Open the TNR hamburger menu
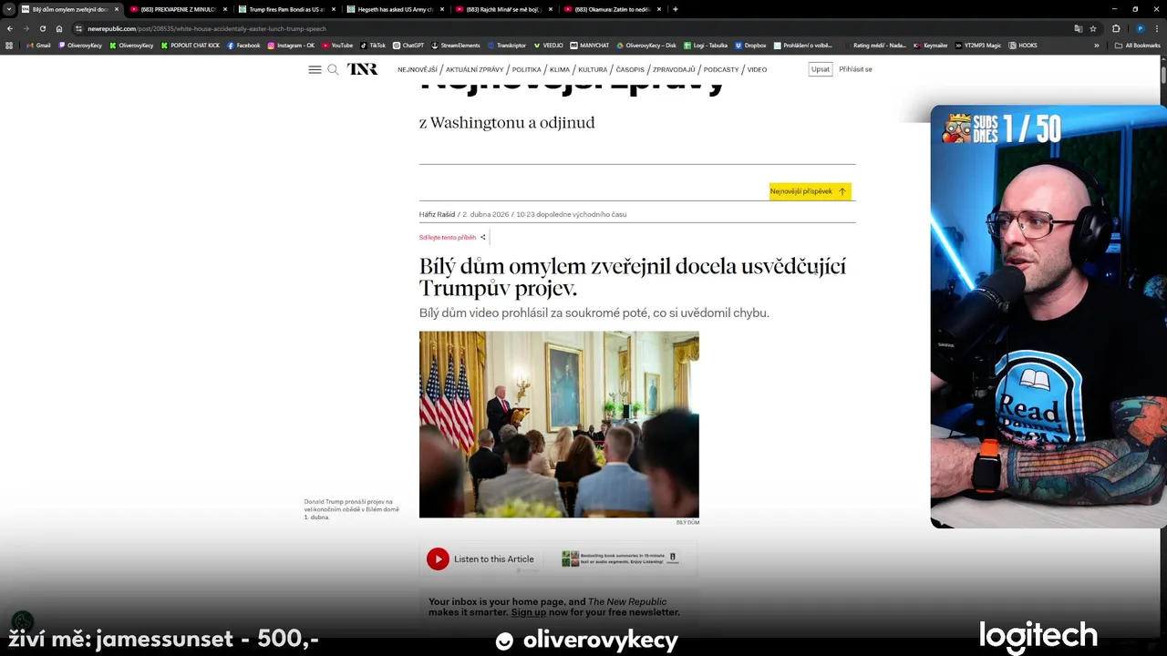Viewport: 1167px width, 656px height. coord(315,69)
